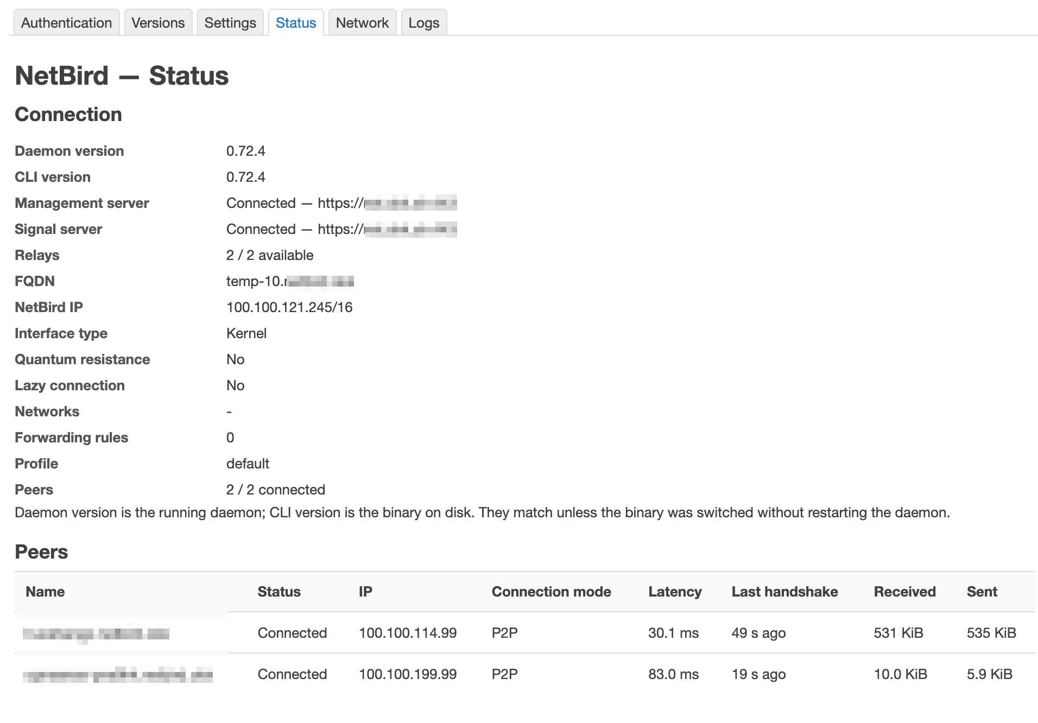The width and height of the screenshot is (1038, 723).
Task: Click the Latency column header
Action: click(x=675, y=592)
